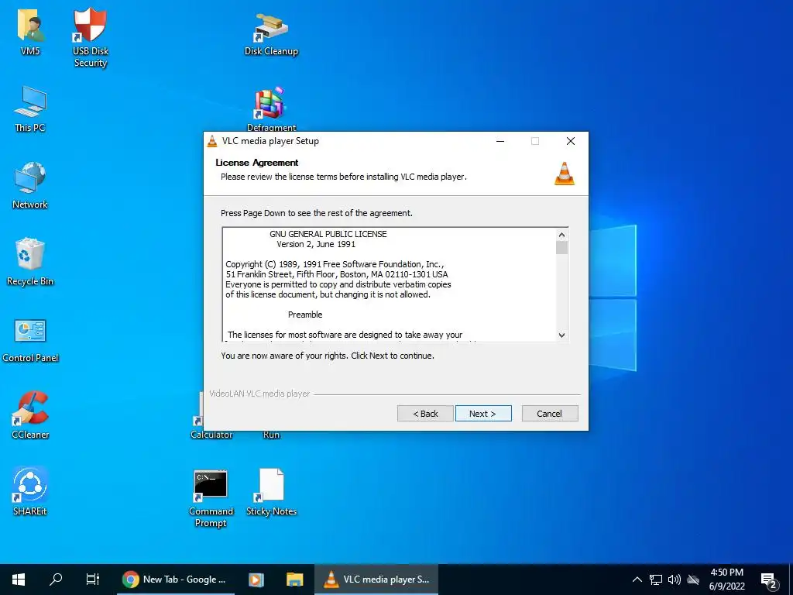Open the Windows Start menu
Screen dimensions: 793x595
(19, 580)
